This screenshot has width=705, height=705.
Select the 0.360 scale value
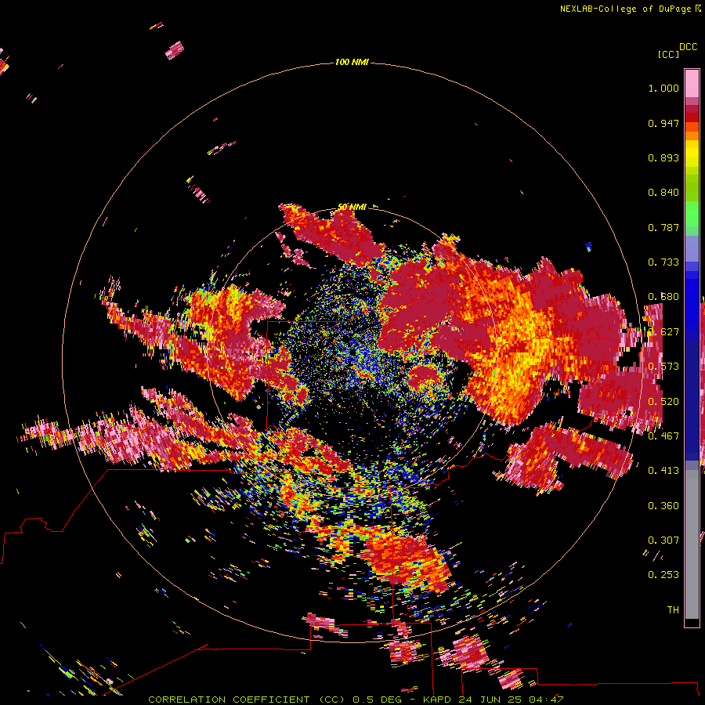(x=663, y=506)
